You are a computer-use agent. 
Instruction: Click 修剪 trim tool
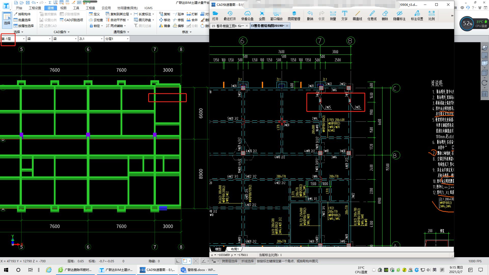tap(178, 20)
